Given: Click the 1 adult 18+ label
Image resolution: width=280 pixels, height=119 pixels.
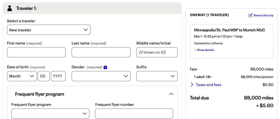Looking at the screenshot, I should [203, 77].
